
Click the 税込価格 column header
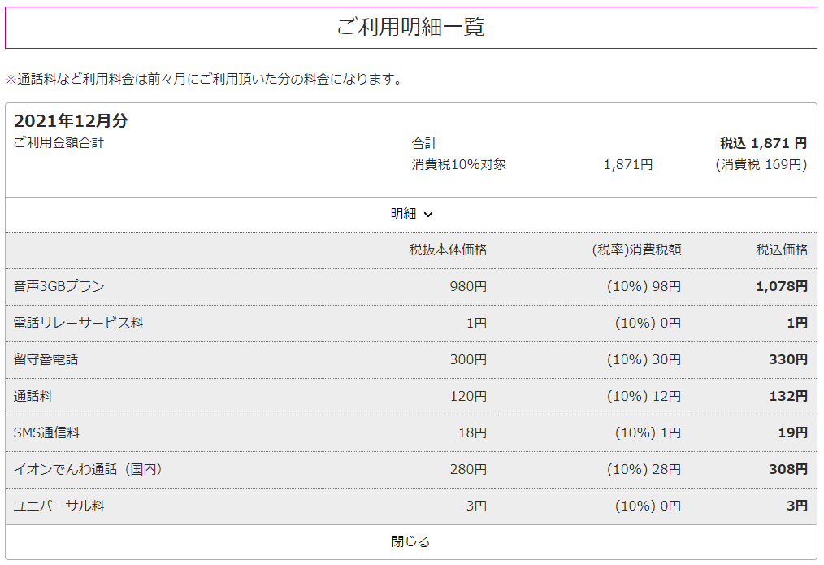(782, 250)
